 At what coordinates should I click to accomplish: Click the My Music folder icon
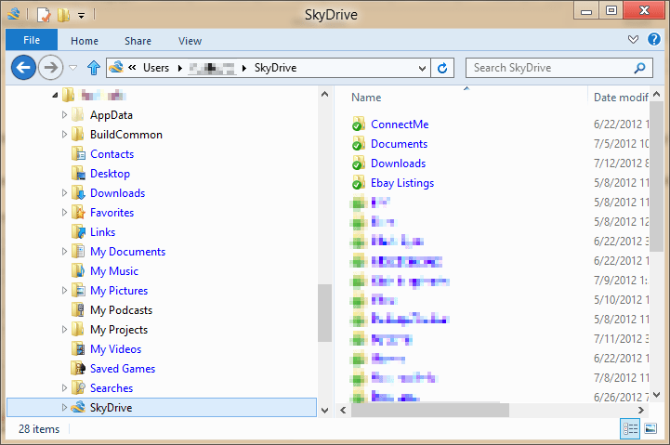point(78,270)
